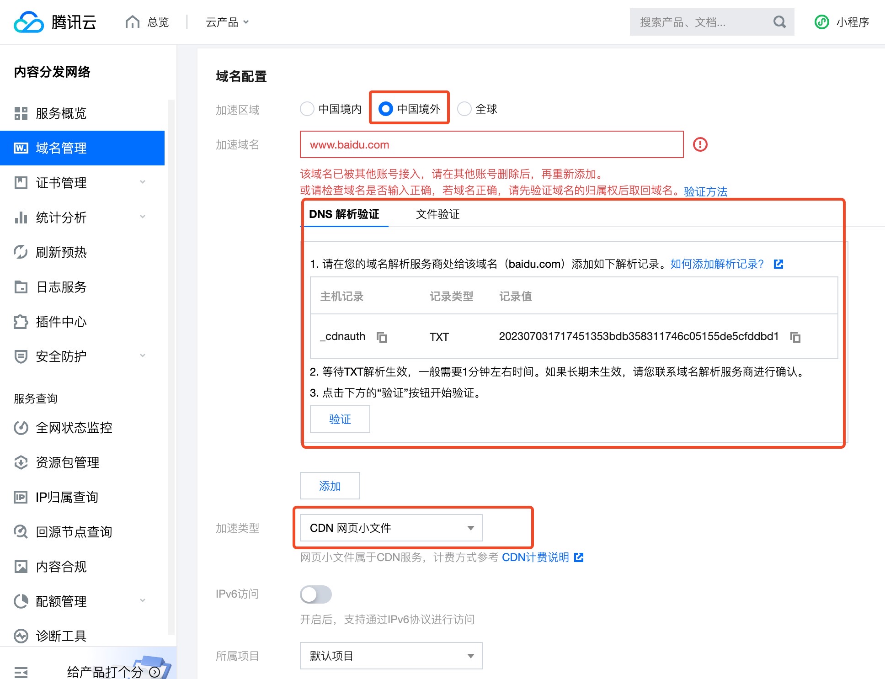Open the 所属项目 dropdown
This screenshot has width=885, height=679.
(391, 656)
